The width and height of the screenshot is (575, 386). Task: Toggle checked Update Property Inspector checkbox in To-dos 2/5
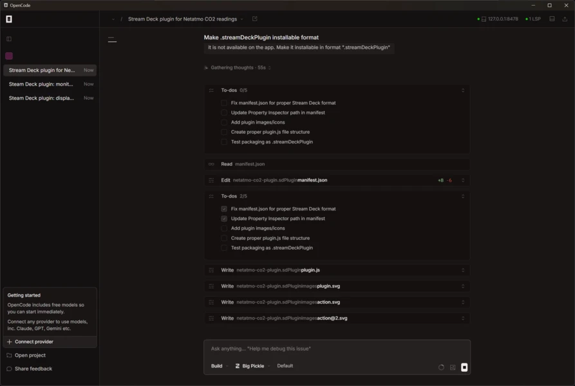pyautogui.click(x=224, y=219)
